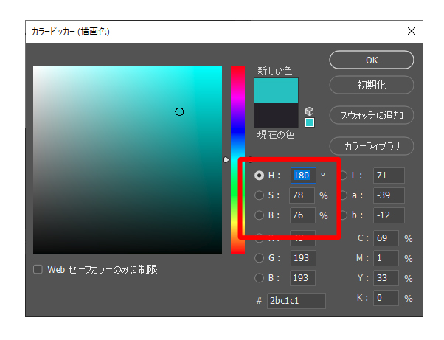Click the 新しい色 teal swatch
Image resolution: width=444 pixels, height=340 pixels.
click(276, 91)
